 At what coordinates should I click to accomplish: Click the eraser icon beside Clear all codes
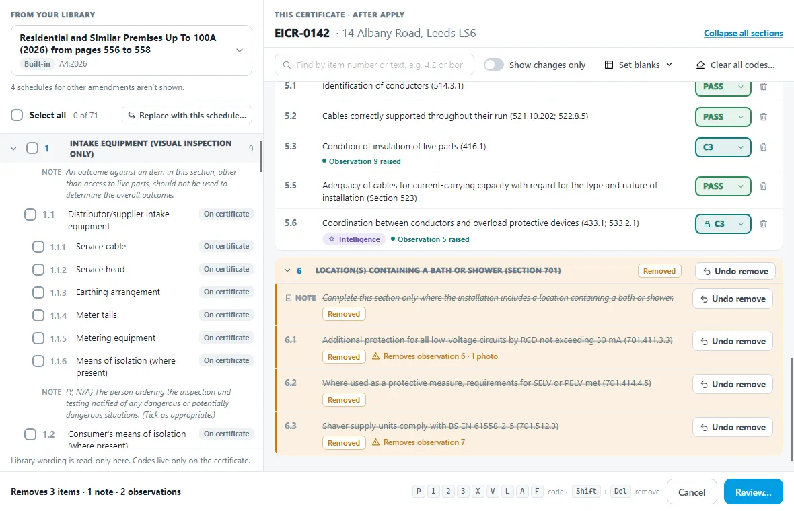tap(700, 65)
